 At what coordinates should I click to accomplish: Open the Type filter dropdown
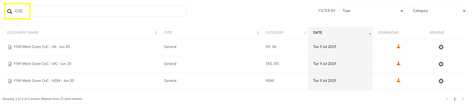click(x=371, y=11)
